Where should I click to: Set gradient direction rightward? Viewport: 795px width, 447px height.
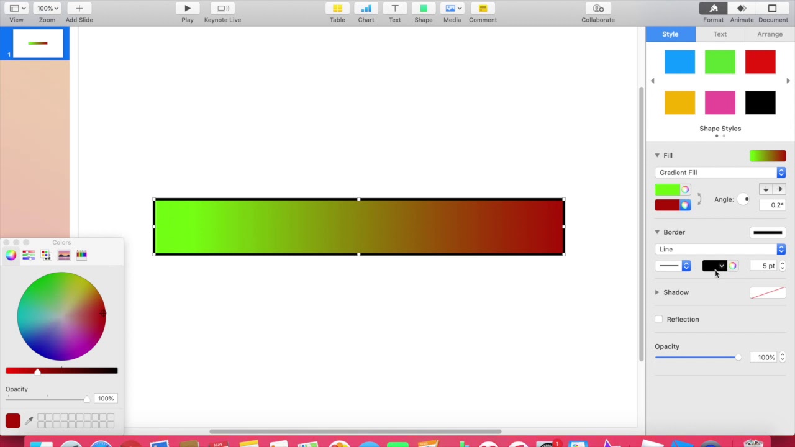tap(779, 189)
